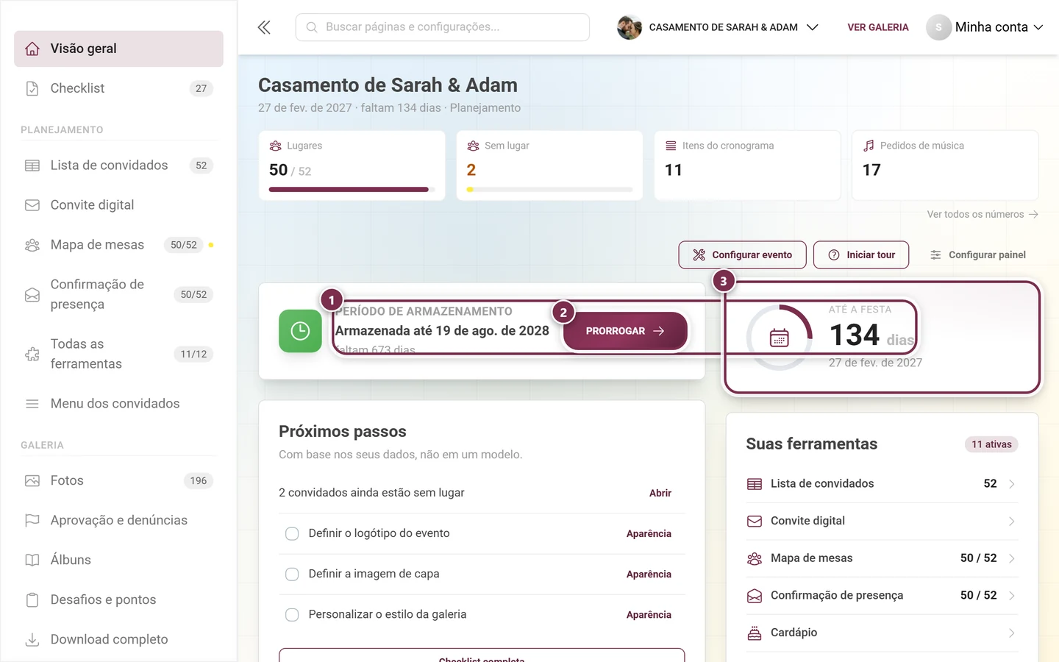The height and width of the screenshot is (662, 1059).
Task: Check 'Definir a imagem de capa' checkbox
Action: tap(292, 574)
